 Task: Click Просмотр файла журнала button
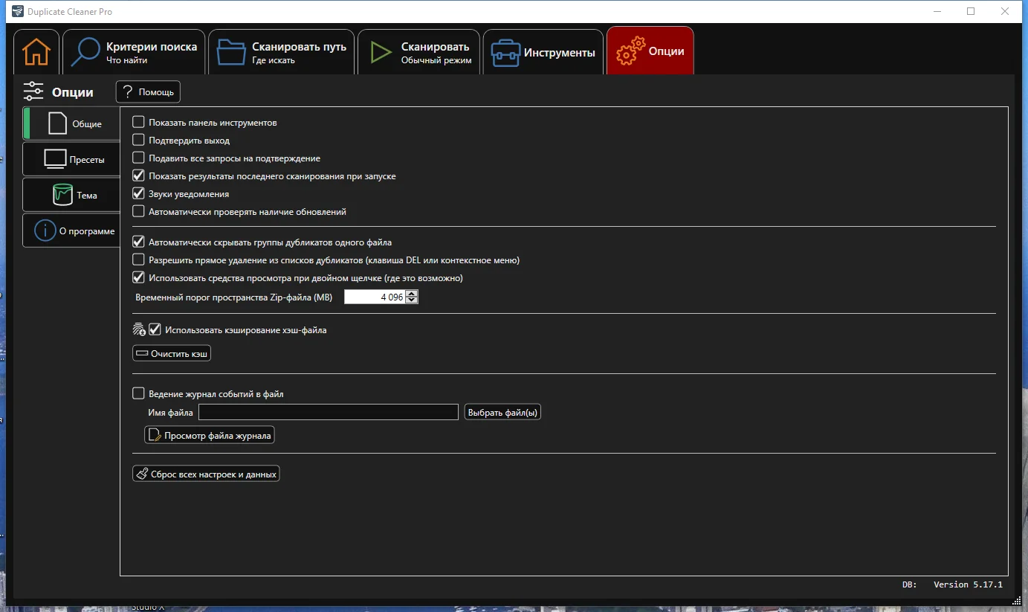point(210,435)
